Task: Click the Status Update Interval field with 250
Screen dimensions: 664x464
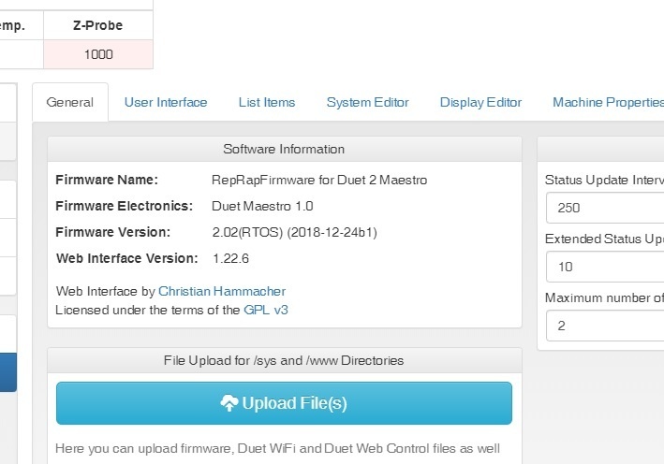Action: [605, 208]
